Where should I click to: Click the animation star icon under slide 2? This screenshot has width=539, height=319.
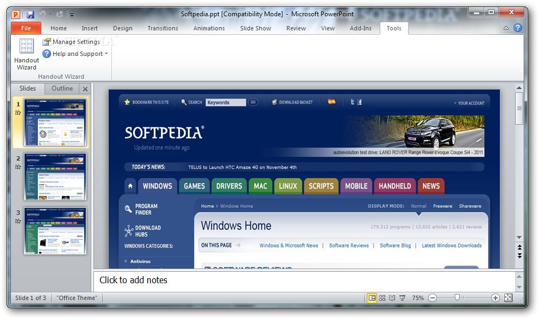[18, 167]
